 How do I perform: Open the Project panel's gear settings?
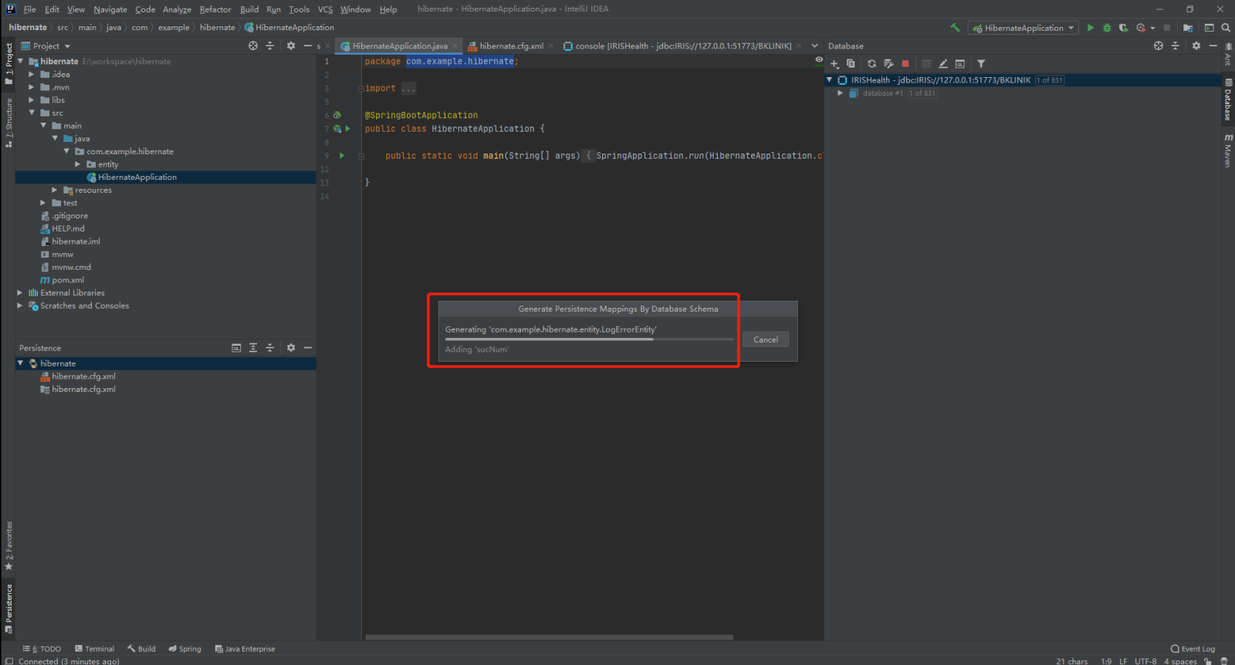[291, 46]
